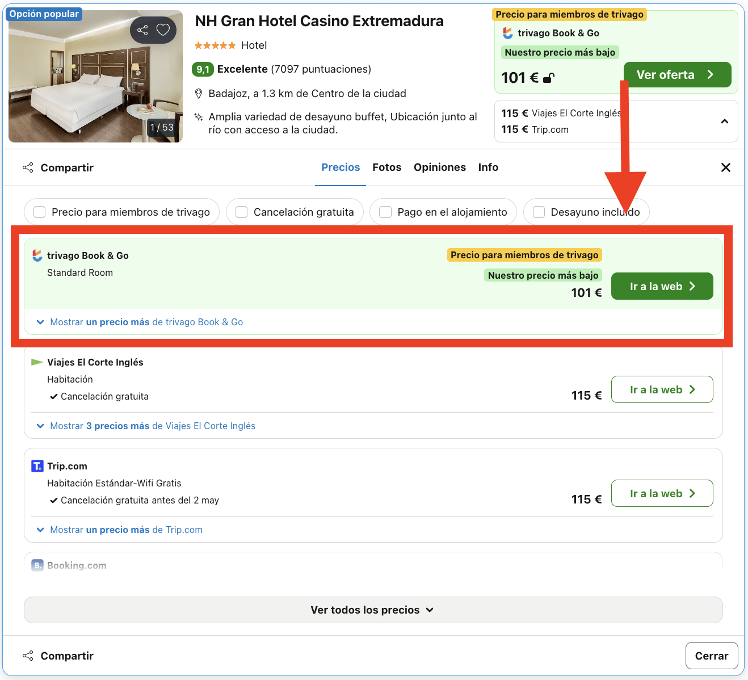The width and height of the screenshot is (748, 680).
Task: Select the Viajes El Corte Inglés flag icon
Action: tap(36, 362)
